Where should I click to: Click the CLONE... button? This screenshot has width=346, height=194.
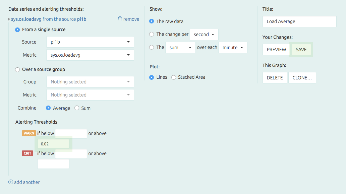[x=302, y=78]
